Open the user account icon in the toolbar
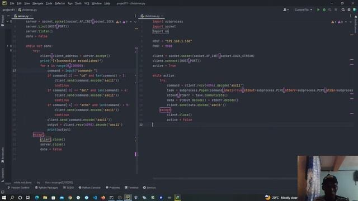Screen dimensions: 358x201 (285, 10)
